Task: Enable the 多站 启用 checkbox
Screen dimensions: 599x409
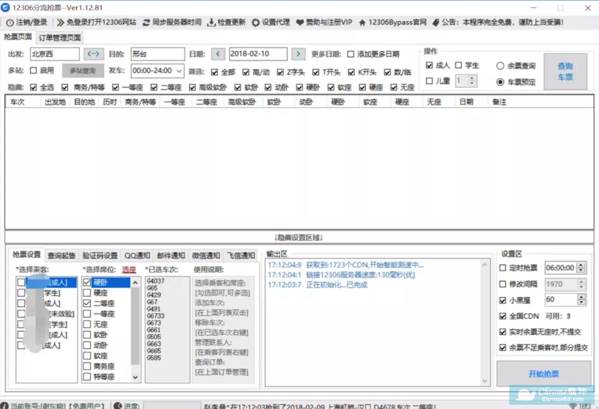Action: (33, 70)
